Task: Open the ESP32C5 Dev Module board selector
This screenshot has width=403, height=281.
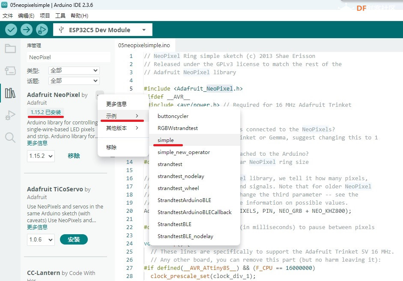Action: (x=102, y=29)
